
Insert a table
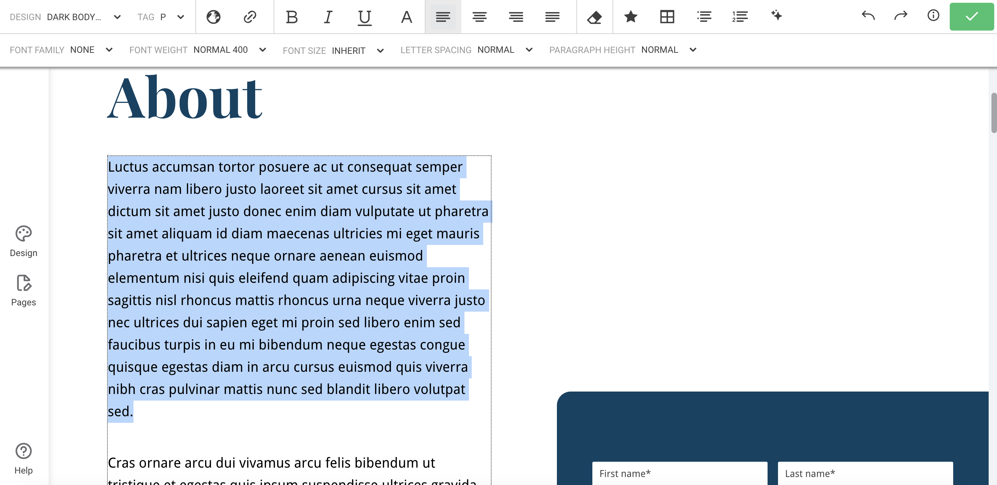tap(667, 17)
